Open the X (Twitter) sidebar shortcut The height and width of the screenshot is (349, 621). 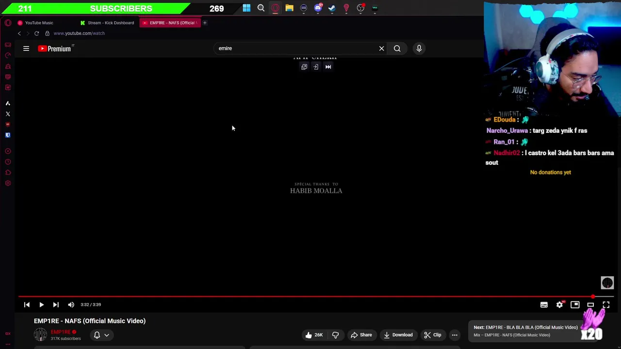point(8,114)
